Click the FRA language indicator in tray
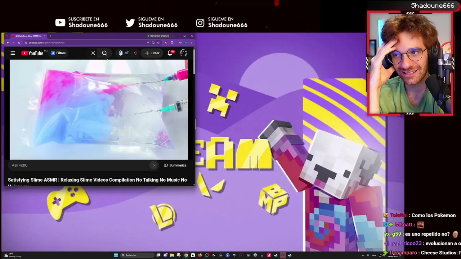 tap(374, 255)
